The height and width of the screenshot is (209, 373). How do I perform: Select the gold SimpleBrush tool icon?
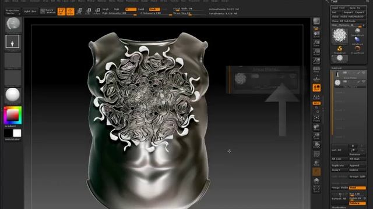pyautogui.click(x=339, y=49)
